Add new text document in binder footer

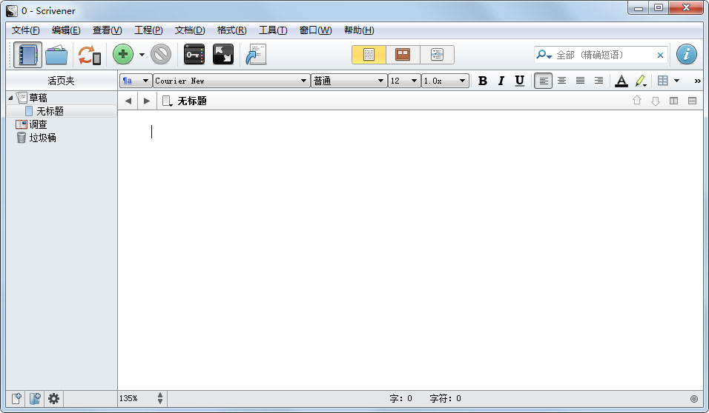(17, 398)
